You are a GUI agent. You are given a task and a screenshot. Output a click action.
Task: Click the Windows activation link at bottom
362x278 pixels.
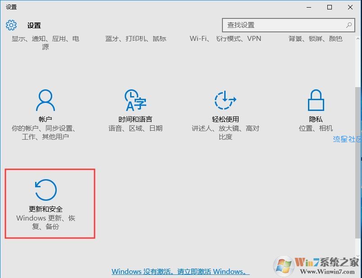[x=181, y=272]
